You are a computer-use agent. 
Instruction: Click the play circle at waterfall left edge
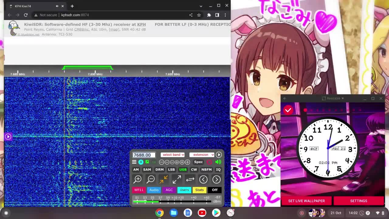[8, 137]
